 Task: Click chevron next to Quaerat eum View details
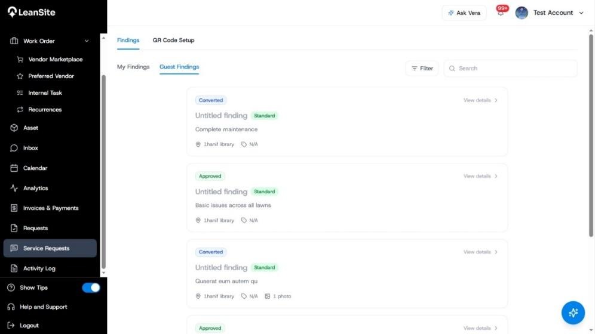[x=496, y=252]
